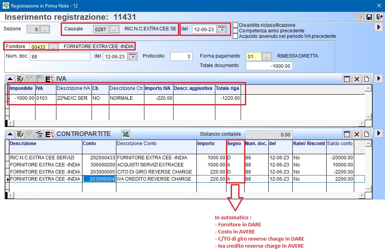385x252 pixels.
Task: Click the IVA filter funnel icon
Action: (30, 79)
